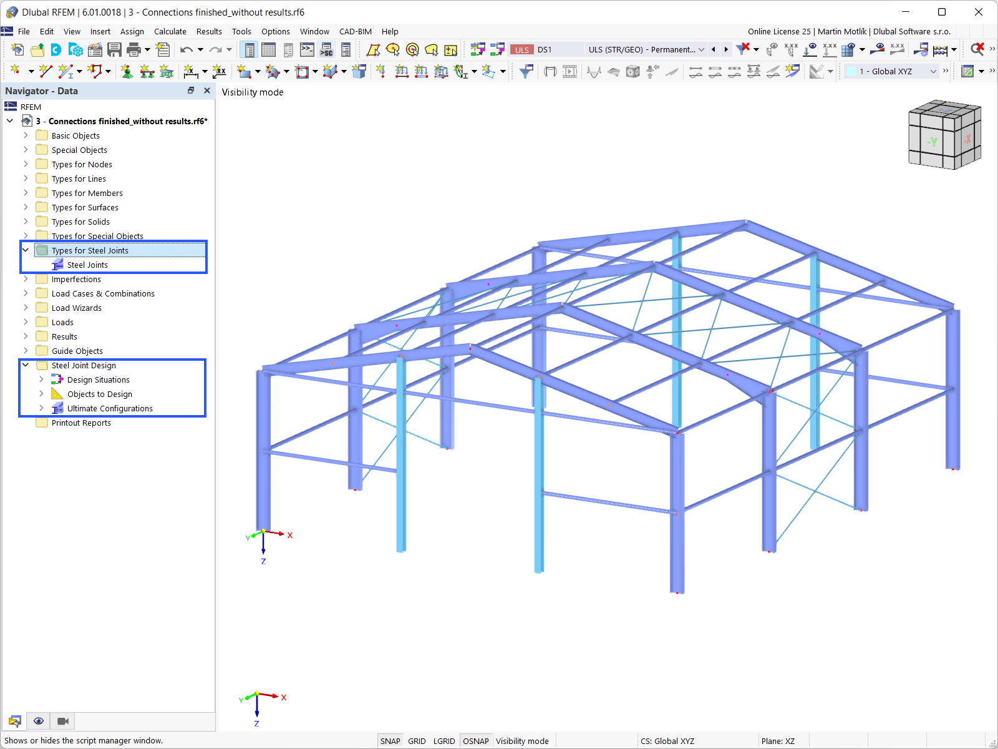Open the 1 - Global XYZ coordinate system dropdown
998x749 pixels.
pos(934,71)
